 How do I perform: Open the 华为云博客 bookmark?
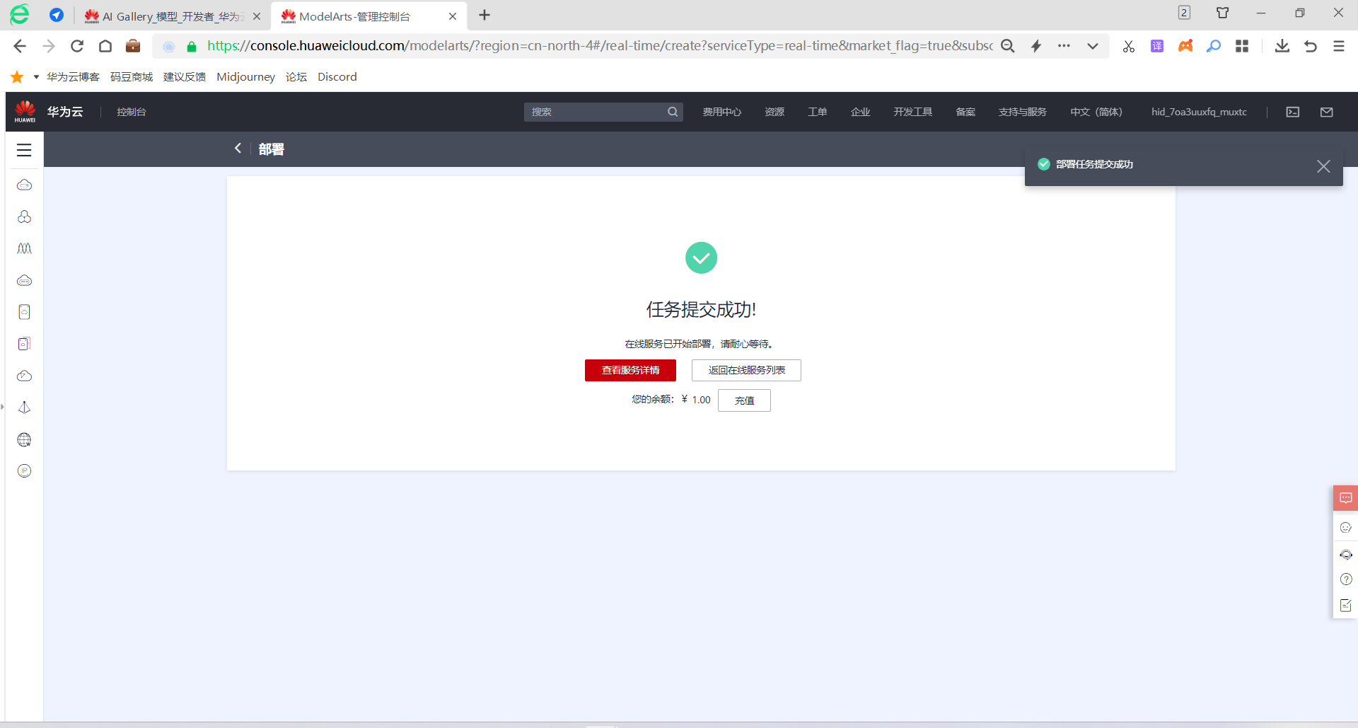point(73,76)
